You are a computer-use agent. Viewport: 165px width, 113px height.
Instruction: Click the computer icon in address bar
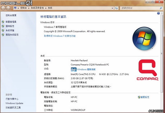(15, 8)
